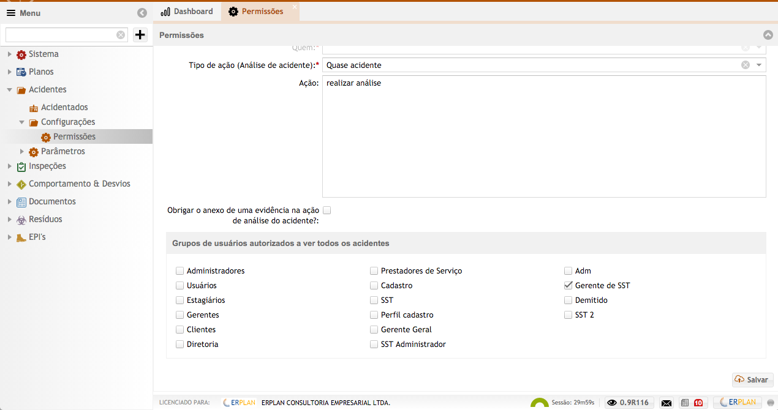Expand the EPI's tree node

[x=9, y=237]
